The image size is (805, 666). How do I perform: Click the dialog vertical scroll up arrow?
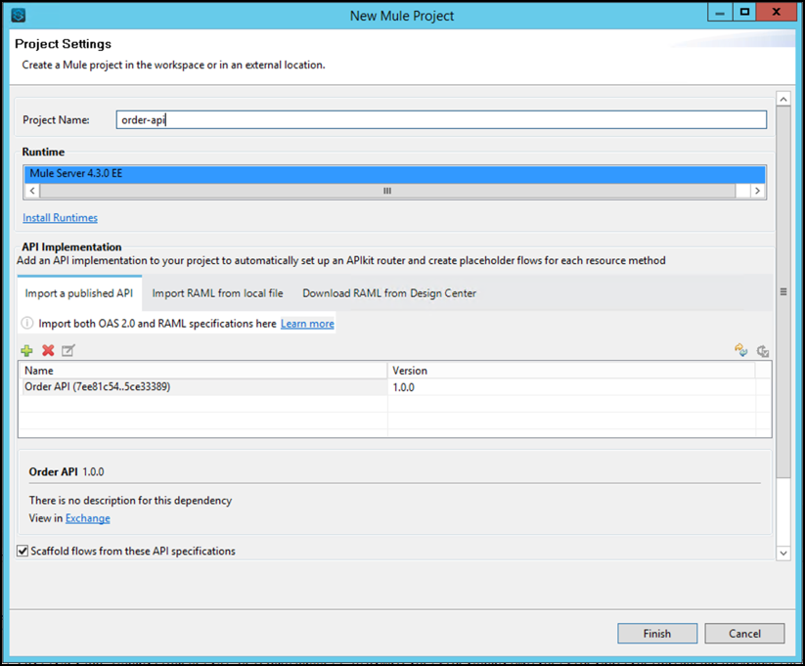(x=783, y=99)
